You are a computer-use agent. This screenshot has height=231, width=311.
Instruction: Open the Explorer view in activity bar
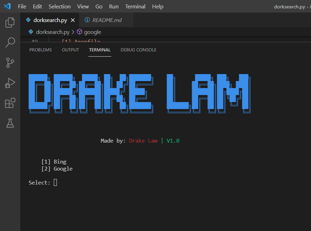tap(10, 22)
